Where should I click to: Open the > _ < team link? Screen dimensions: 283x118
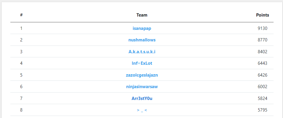click(142, 110)
